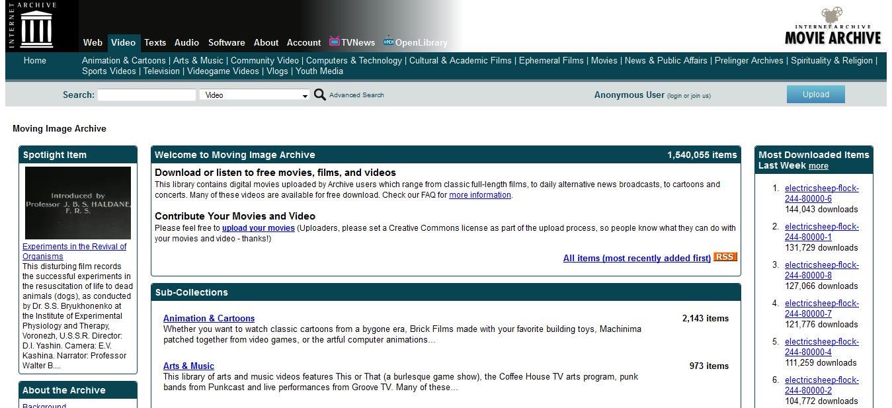Open Videogame Videos category
The width and height of the screenshot is (892, 408).
pyautogui.click(x=223, y=71)
